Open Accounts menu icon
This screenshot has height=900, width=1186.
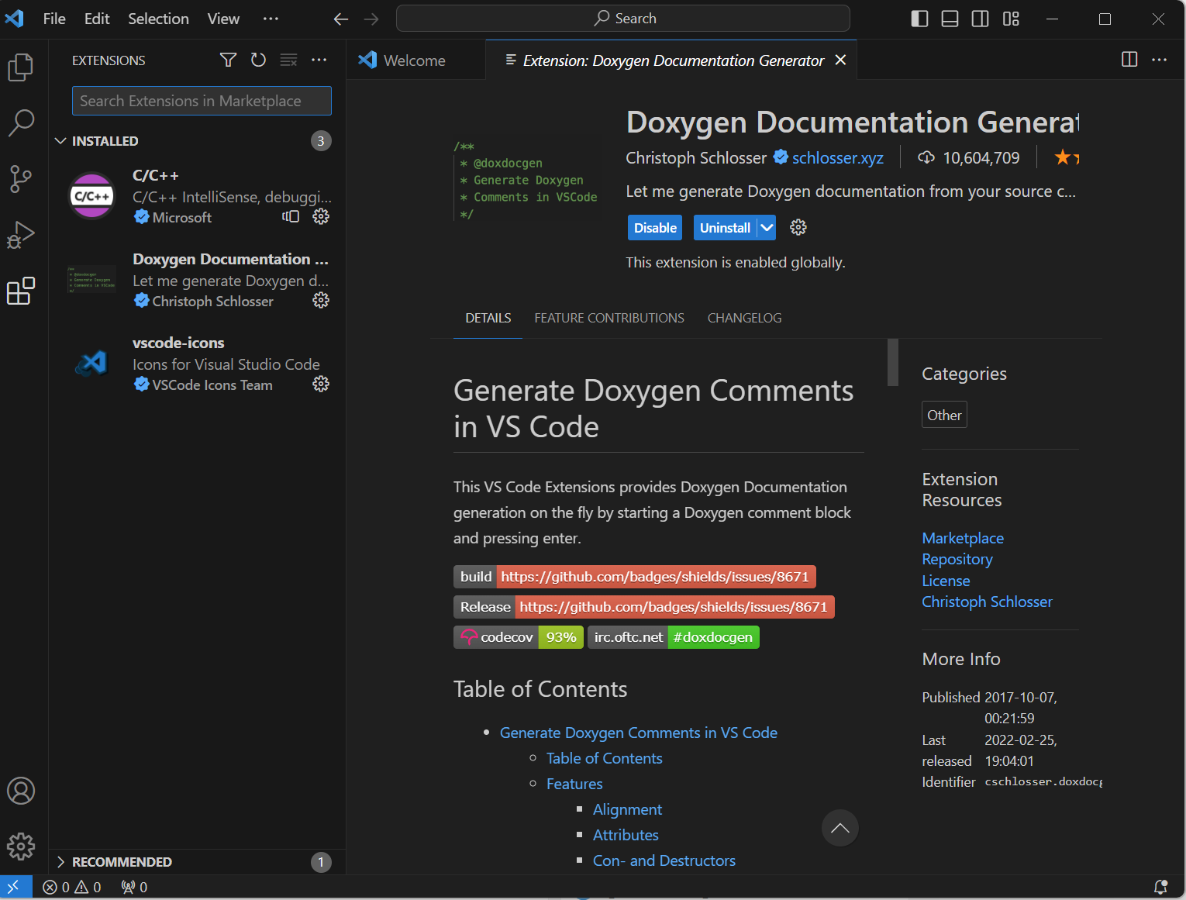21,791
